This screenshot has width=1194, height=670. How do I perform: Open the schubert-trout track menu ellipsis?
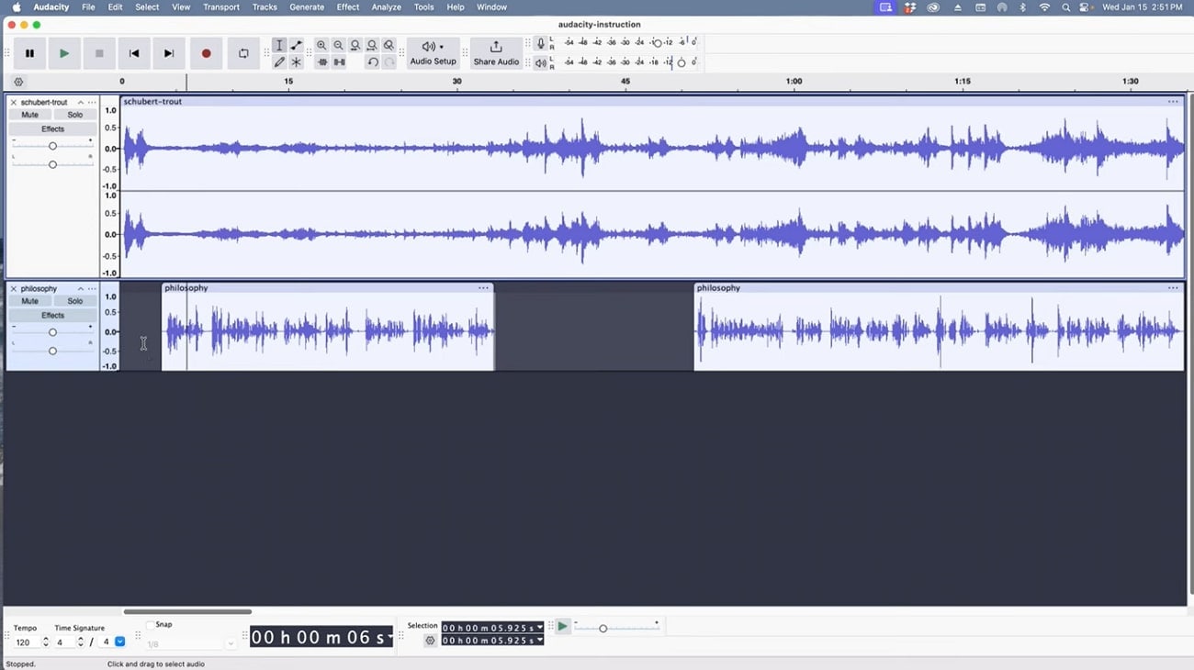click(92, 102)
